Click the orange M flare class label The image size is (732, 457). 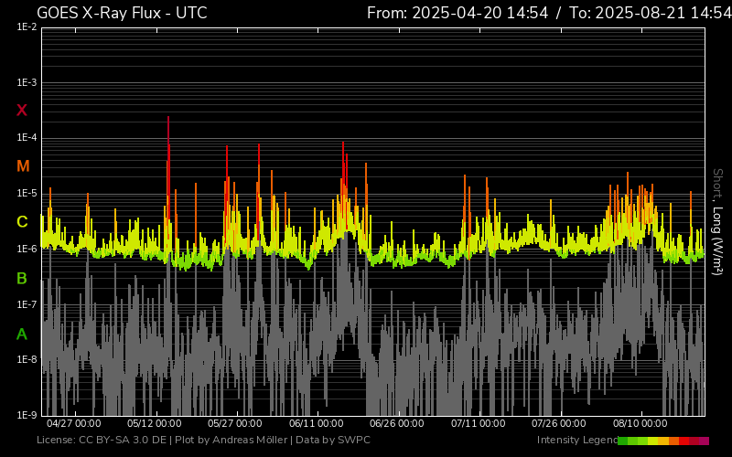click(x=22, y=166)
